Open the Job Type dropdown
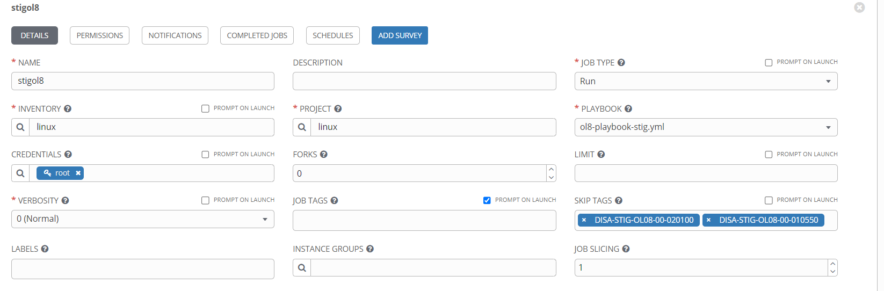884x291 pixels. [x=706, y=81]
